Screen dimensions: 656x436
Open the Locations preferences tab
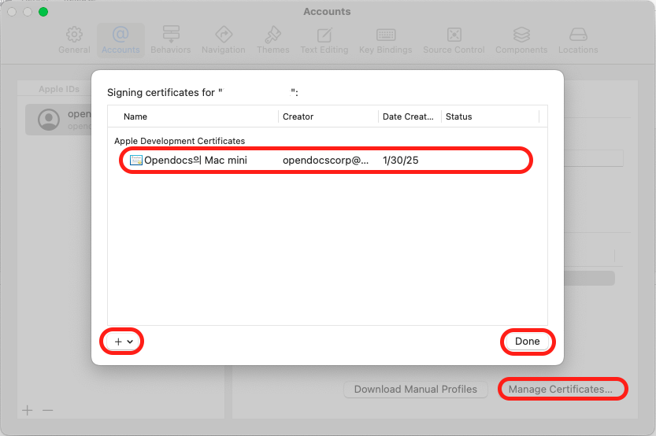[578, 41]
